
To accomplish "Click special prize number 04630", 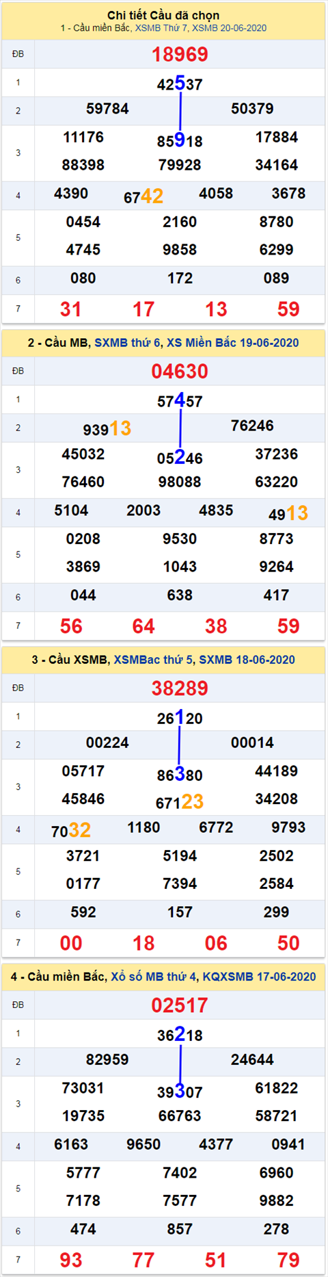I will click(x=180, y=371).
